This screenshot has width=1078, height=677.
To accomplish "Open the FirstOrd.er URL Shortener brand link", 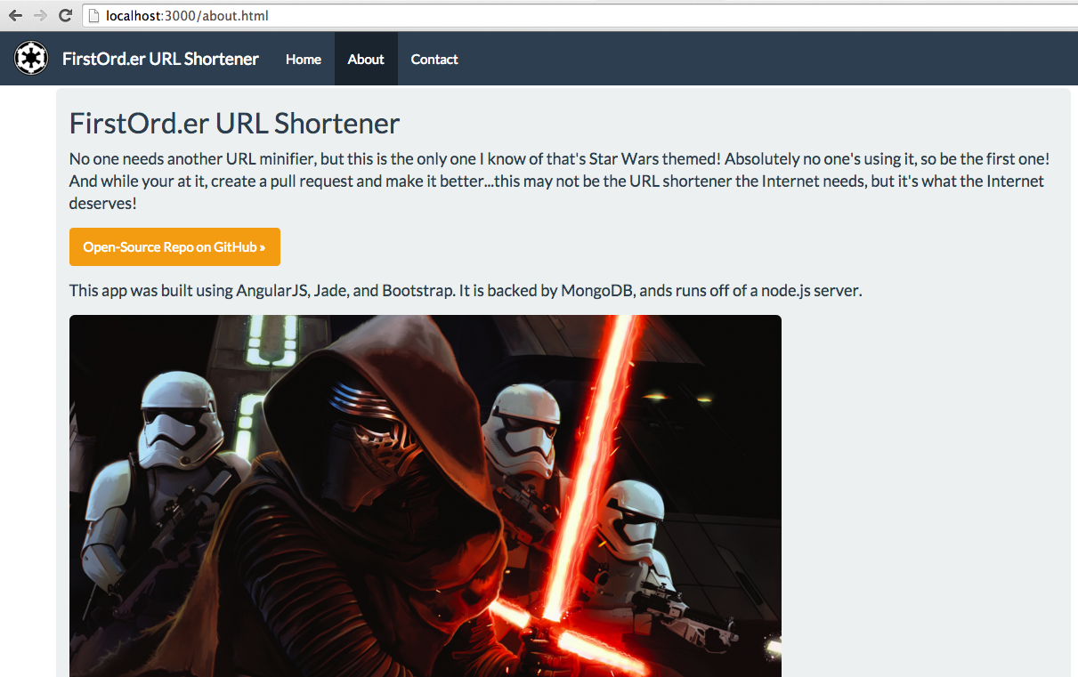I will [160, 59].
